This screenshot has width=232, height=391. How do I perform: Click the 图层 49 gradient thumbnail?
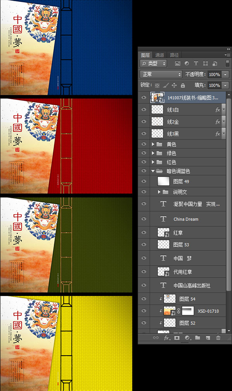pos(164,181)
